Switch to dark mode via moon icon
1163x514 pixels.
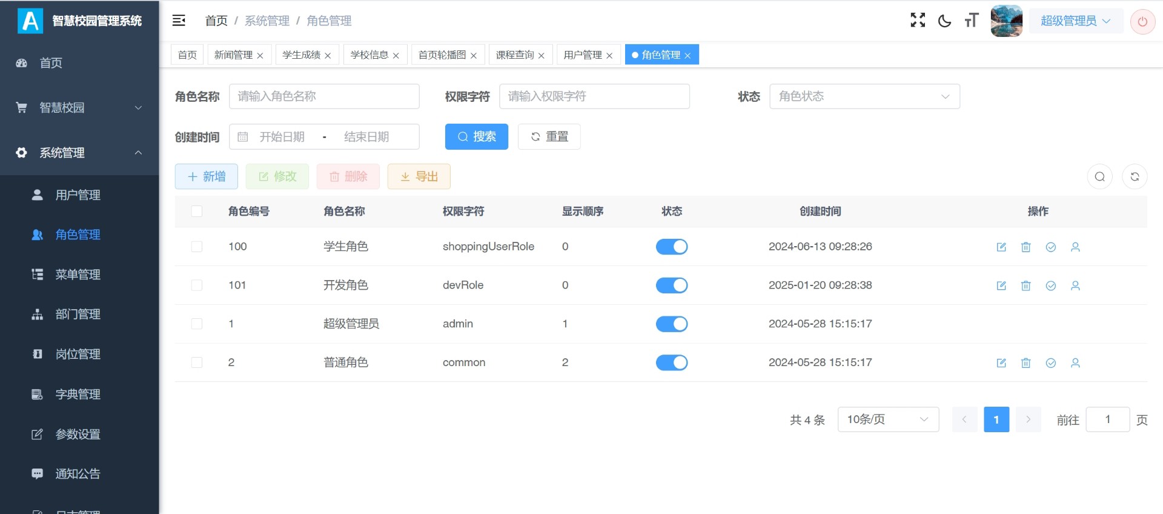coord(944,21)
